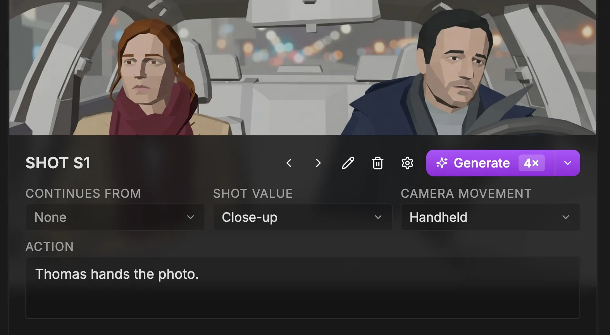Open Generate options dropdown arrow
This screenshot has width=610, height=335.
pyautogui.click(x=568, y=163)
